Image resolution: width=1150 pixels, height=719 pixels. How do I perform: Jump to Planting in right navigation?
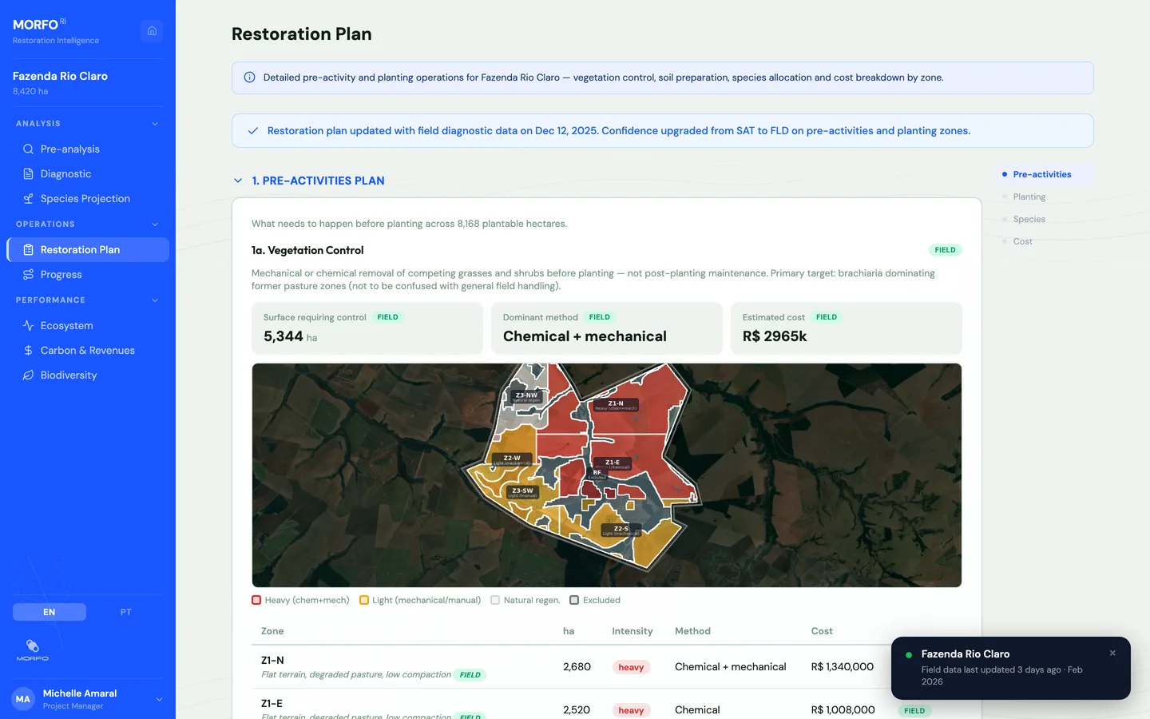pos(1029,197)
